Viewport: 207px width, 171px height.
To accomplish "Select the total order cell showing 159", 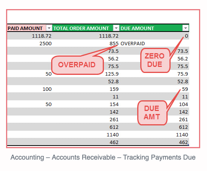I will point(86,89).
